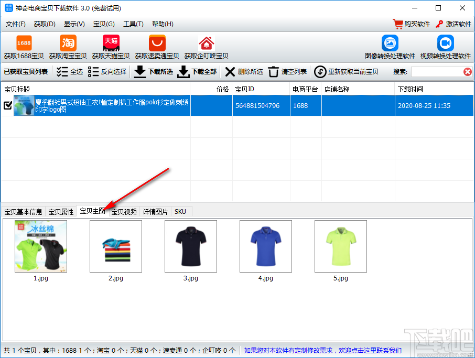Viewport: 475px width, 358px height.
Task: Switch to SKU tab
Action: pyautogui.click(x=180, y=212)
